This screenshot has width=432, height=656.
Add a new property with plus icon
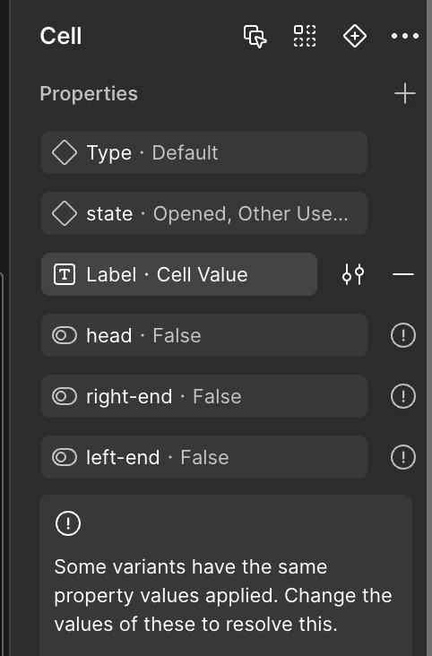[x=405, y=93]
